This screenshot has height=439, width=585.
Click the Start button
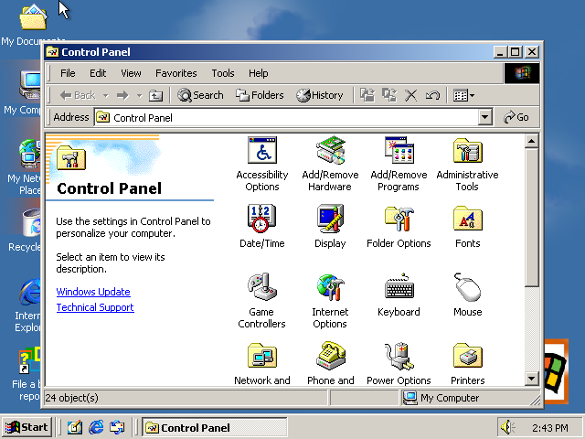(x=27, y=427)
